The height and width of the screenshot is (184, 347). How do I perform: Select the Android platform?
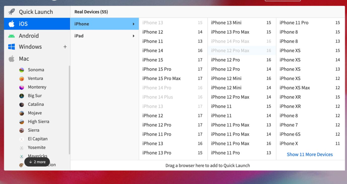point(37,36)
